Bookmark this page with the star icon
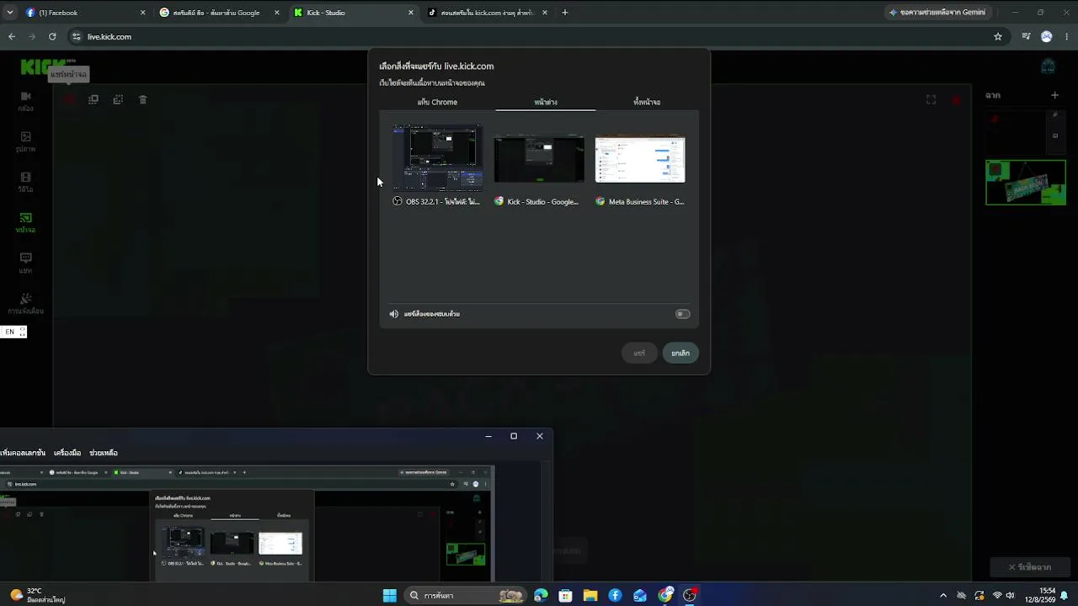The width and height of the screenshot is (1078, 606). point(998,37)
